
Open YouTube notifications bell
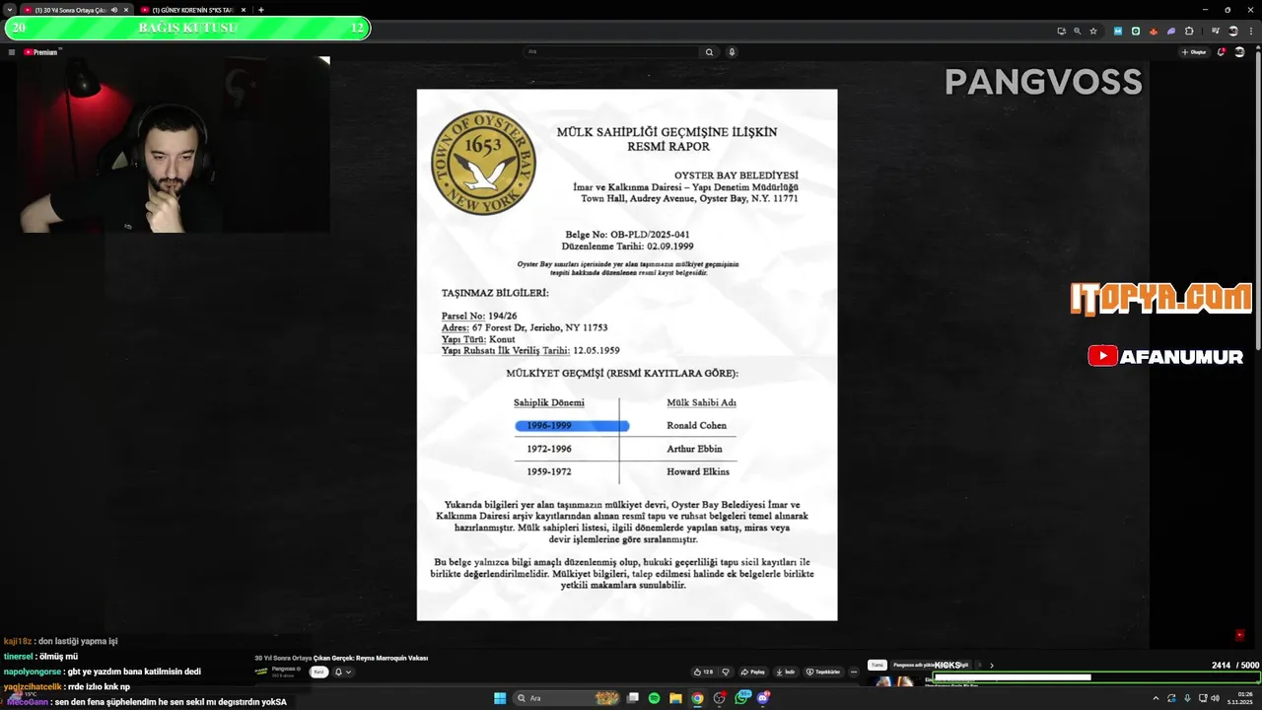coord(1221,52)
